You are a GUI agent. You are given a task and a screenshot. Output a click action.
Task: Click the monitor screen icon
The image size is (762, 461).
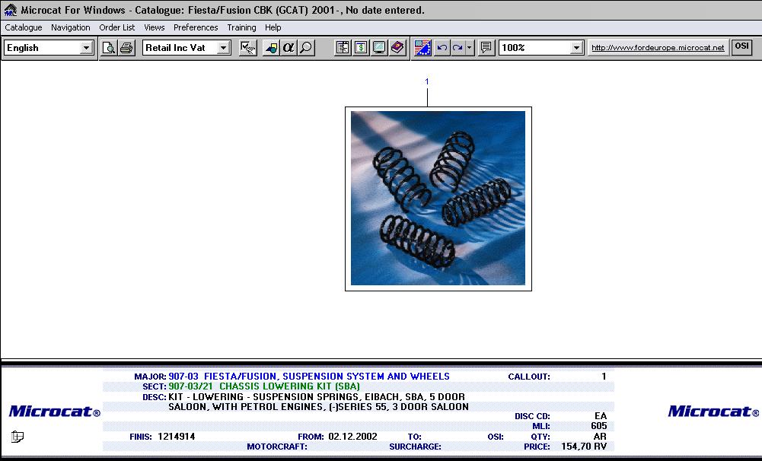pos(378,48)
